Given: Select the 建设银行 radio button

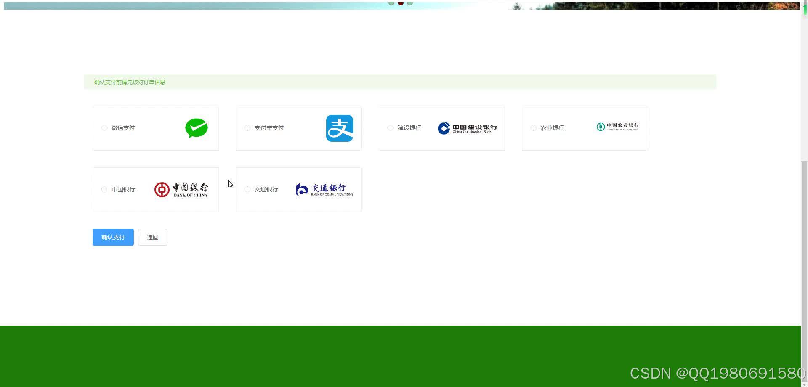Looking at the screenshot, I should tap(390, 128).
